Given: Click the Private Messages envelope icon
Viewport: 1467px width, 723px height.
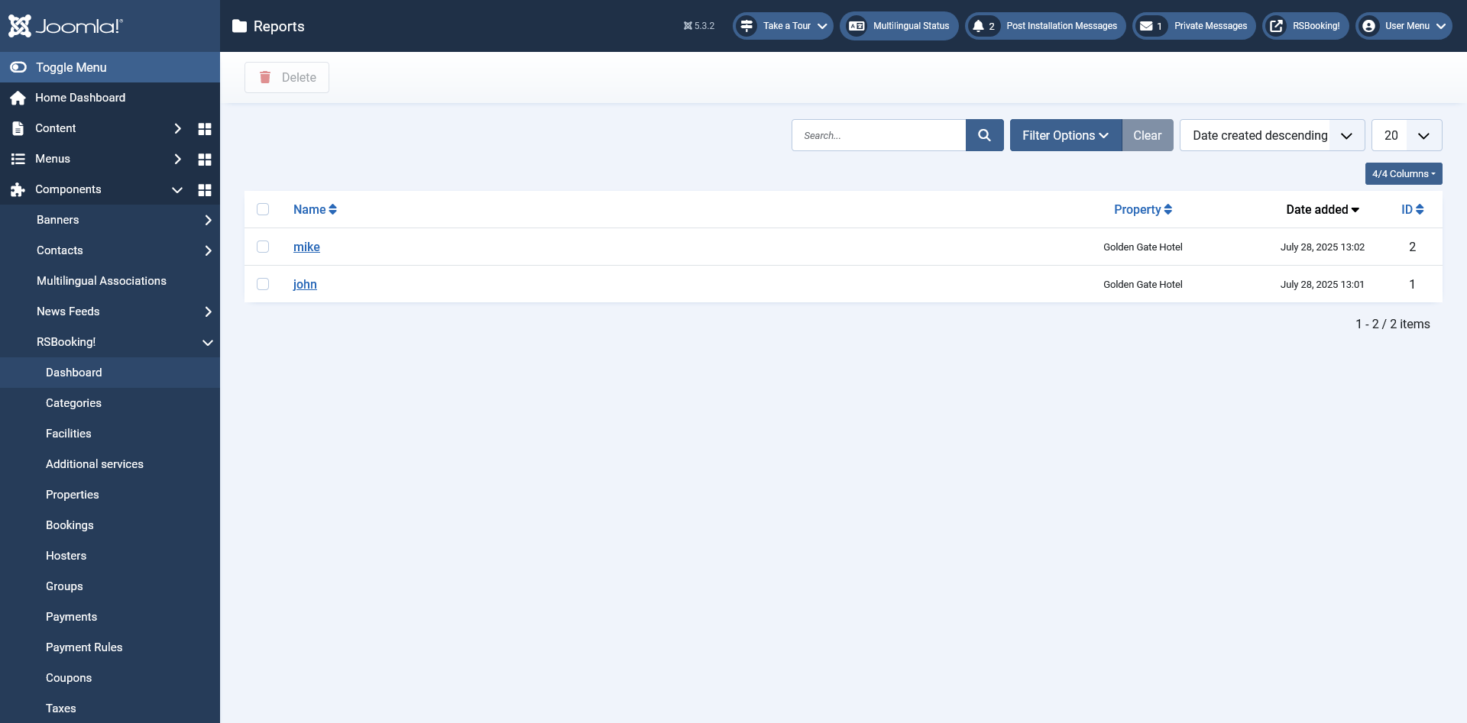Looking at the screenshot, I should [x=1146, y=26].
